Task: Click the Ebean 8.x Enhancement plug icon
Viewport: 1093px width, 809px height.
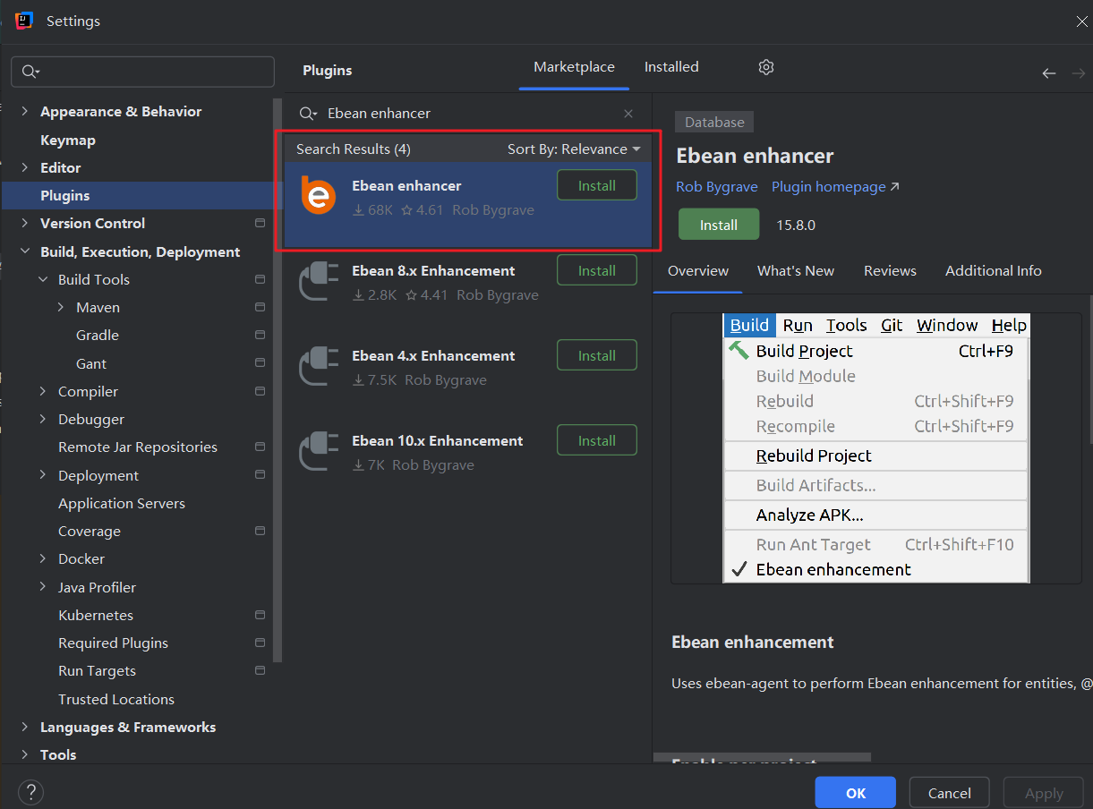Action: [x=318, y=280]
